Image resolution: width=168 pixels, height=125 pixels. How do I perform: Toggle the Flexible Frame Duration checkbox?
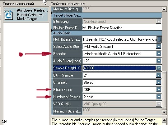(84, 28)
